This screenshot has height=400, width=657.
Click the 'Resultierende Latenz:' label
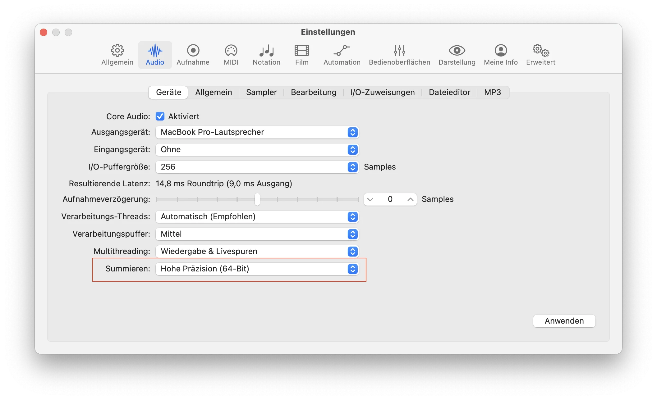pyautogui.click(x=109, y=184)
